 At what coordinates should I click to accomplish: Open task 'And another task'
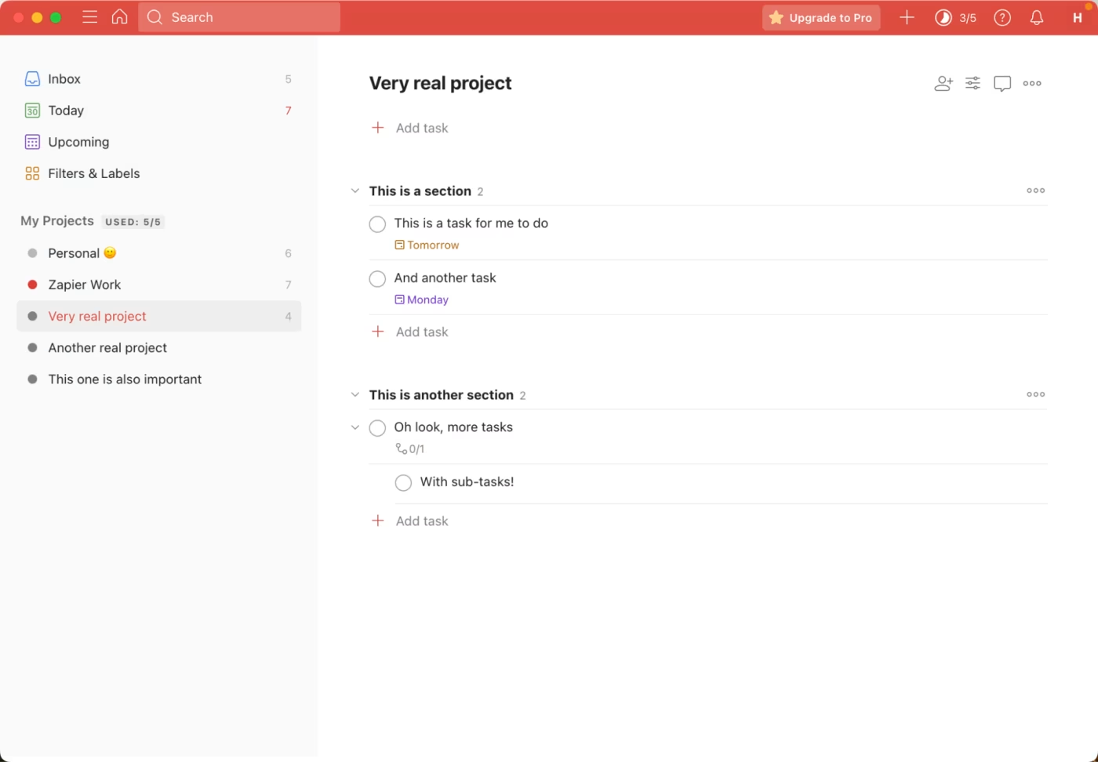tap(445, 278)
